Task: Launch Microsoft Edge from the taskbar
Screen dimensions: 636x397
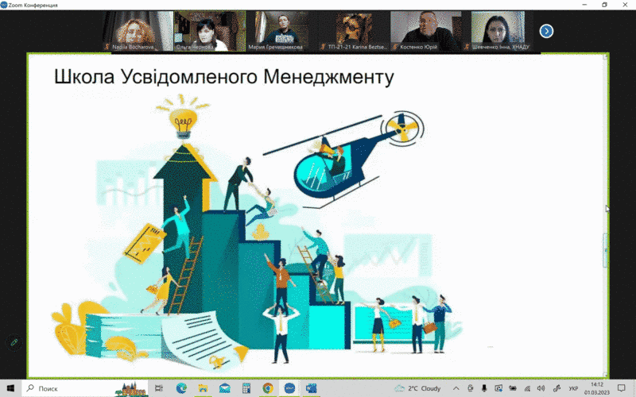Action: point(181,388)
